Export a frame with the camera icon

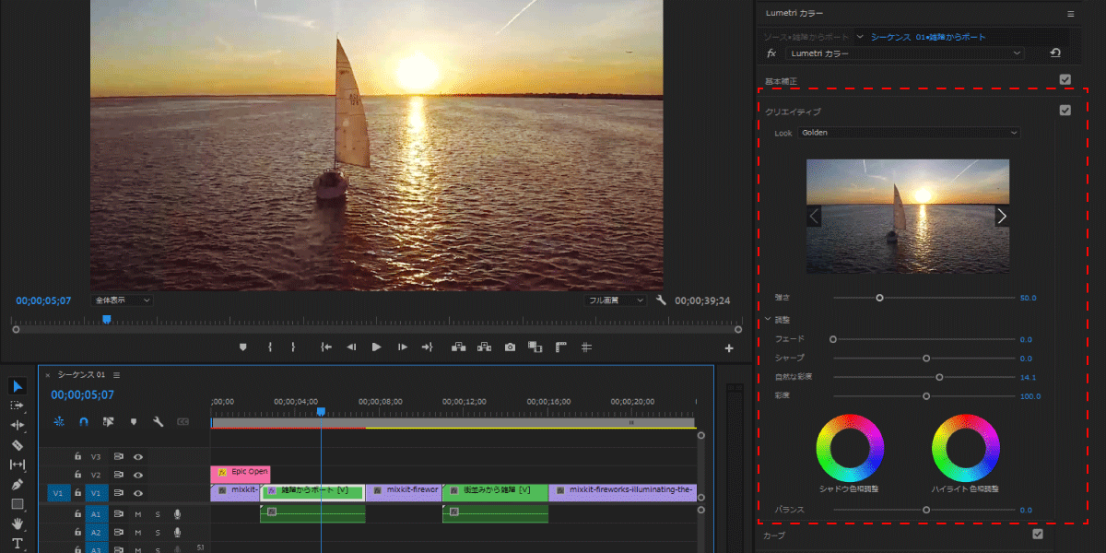coord(510,347)
